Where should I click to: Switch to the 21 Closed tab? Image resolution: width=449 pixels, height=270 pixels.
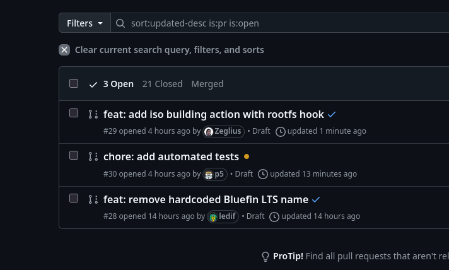[x=162, y=84]
